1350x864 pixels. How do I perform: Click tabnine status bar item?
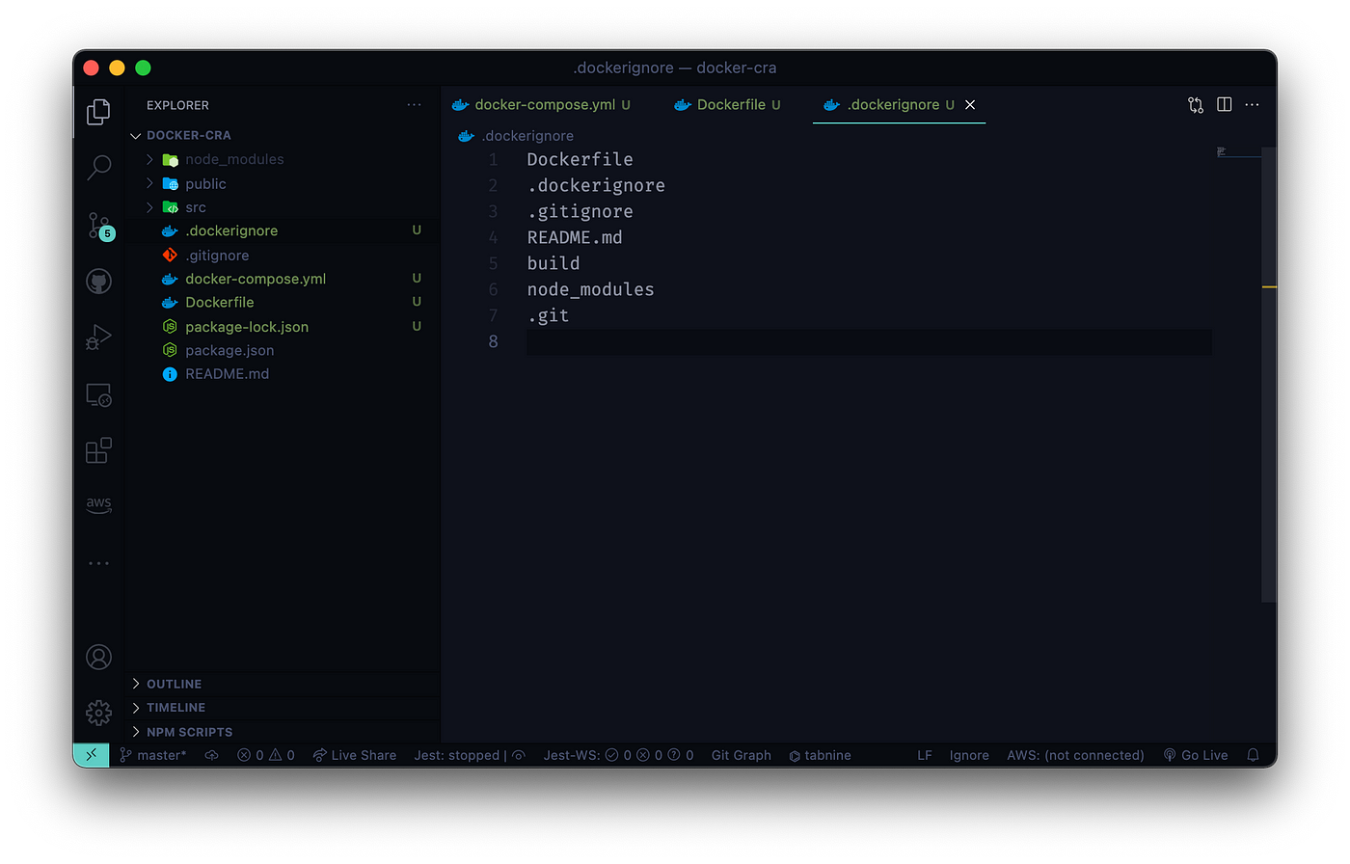tap(820, 755)
